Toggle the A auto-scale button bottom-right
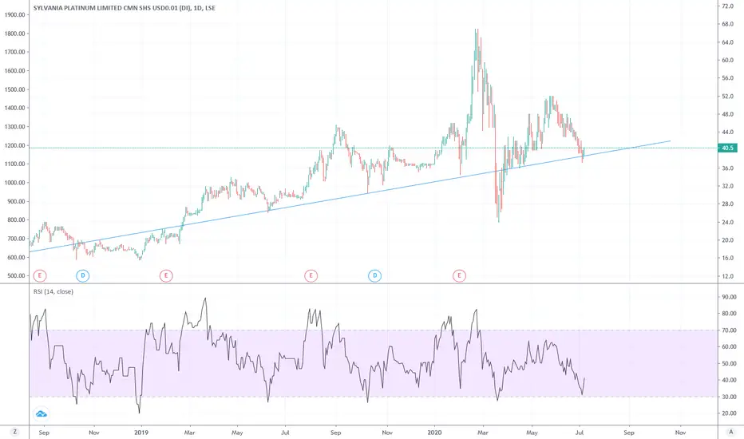This screenshot has height=439, width=744. tap(730, 432)
